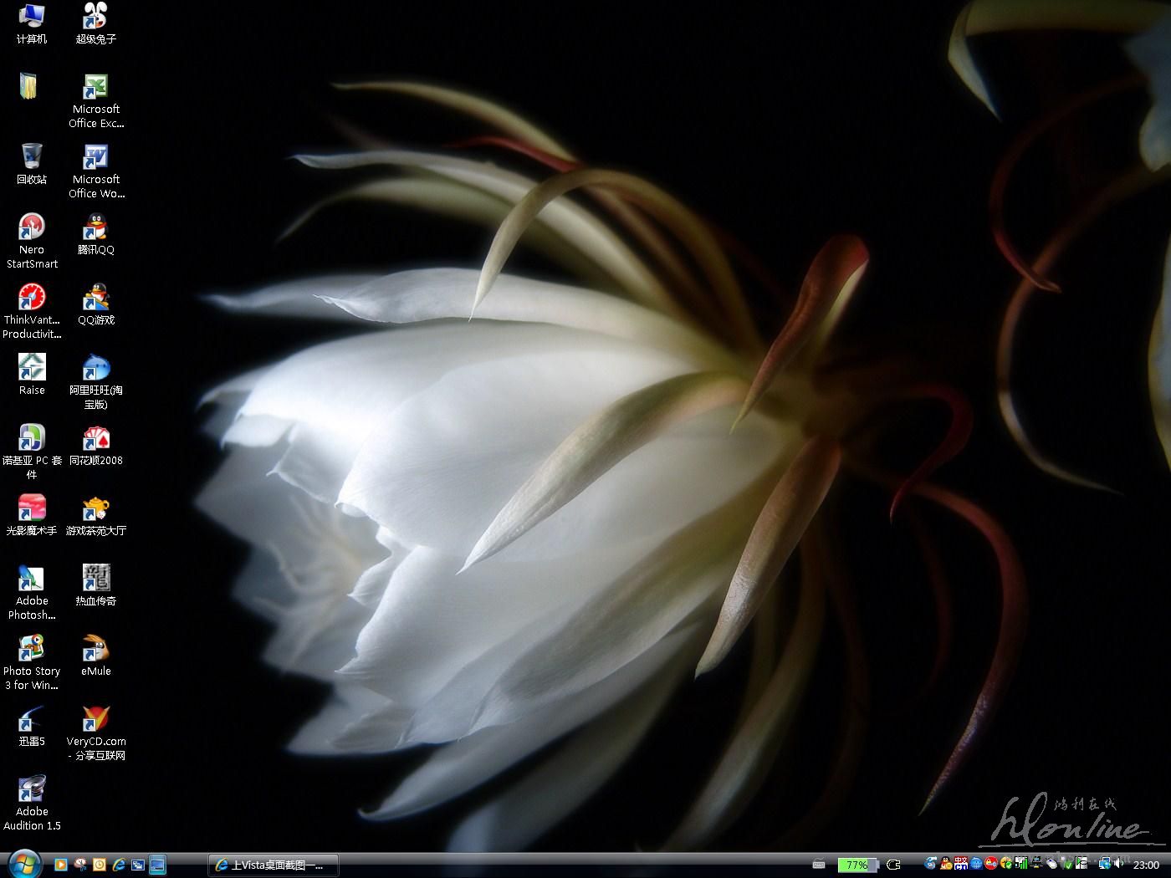Viewport: 1171px width, 878px height.
Task: Select the Recycle Bin (回收站) icon
Action: click(x=32, y=158)
